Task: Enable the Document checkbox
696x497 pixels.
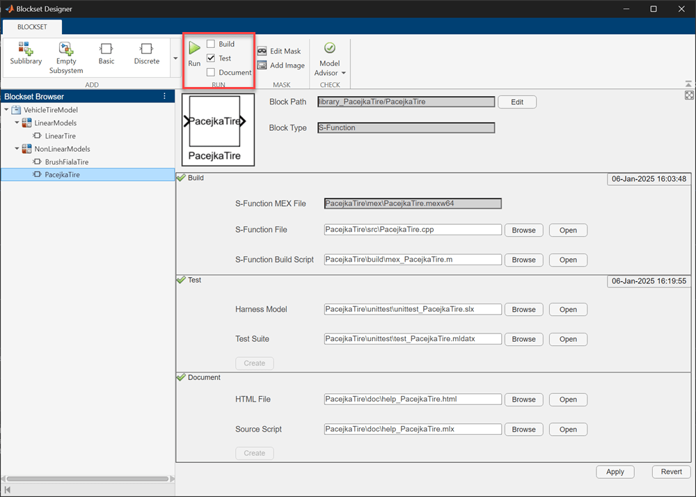Action: point(211,72)
